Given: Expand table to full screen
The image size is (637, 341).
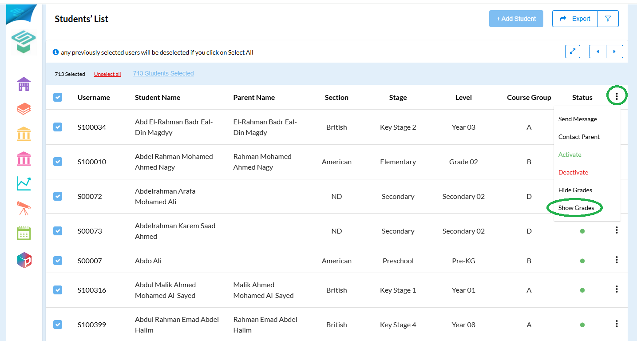Looking at the screenshot, I should point(573,52).
